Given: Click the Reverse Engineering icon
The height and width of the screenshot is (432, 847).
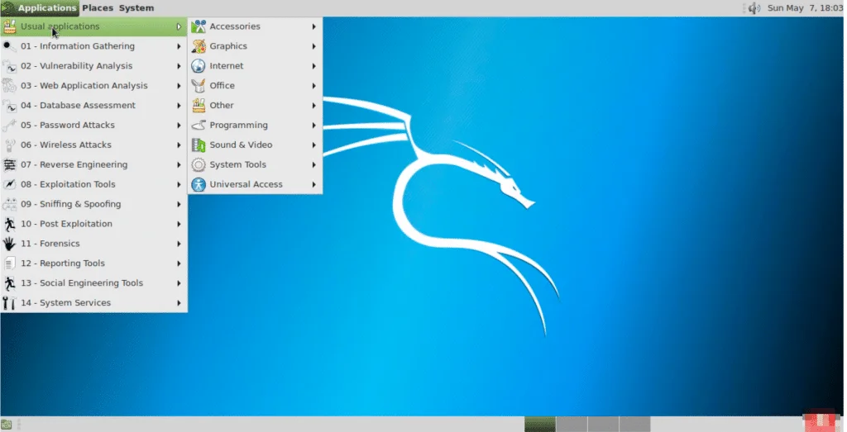Looking at the screenshot, I should (9, 165).
